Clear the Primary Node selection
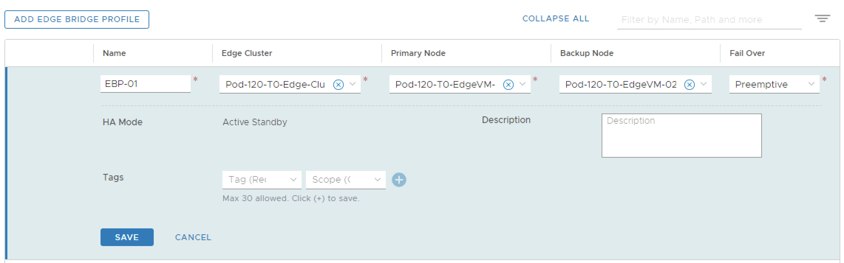Image resolution: width=844 pixels, height=263 pixels. click(x=508, y=85)
